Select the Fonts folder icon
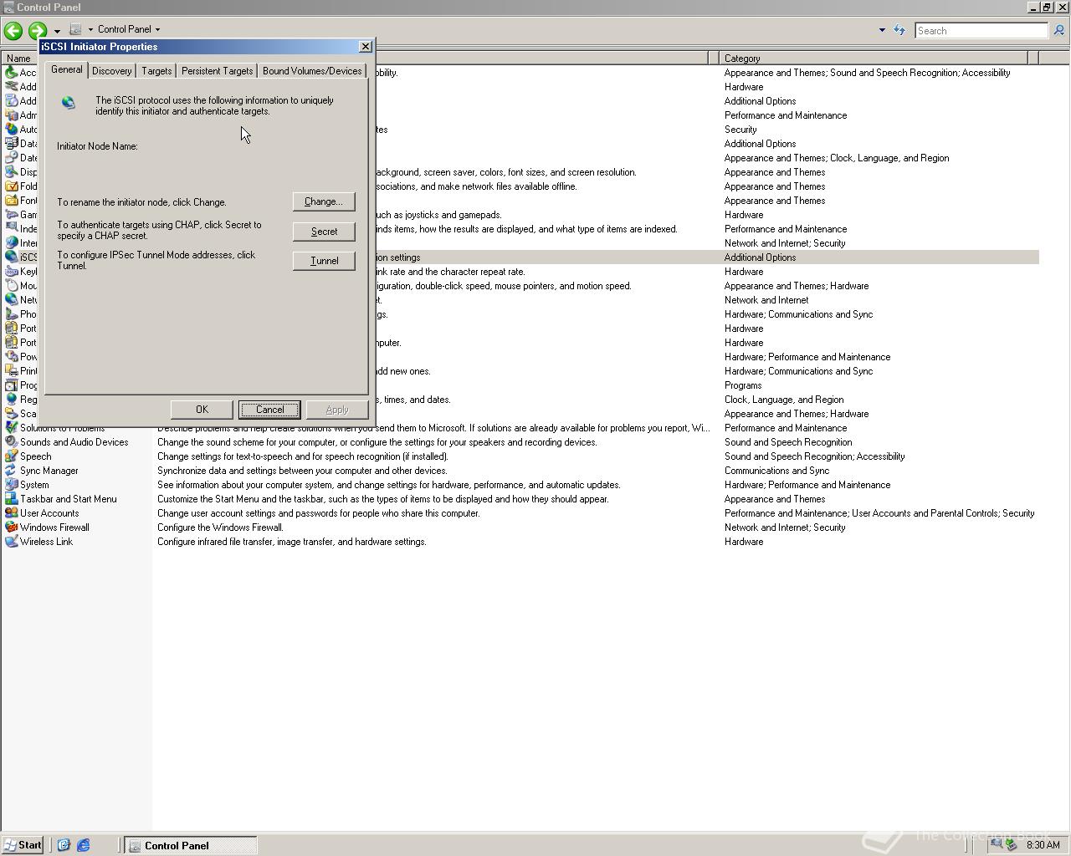1071x856 pixels. point(11,201)
